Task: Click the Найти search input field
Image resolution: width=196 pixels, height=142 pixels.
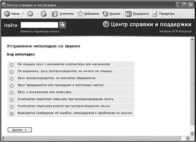Action: pos(39,25)
